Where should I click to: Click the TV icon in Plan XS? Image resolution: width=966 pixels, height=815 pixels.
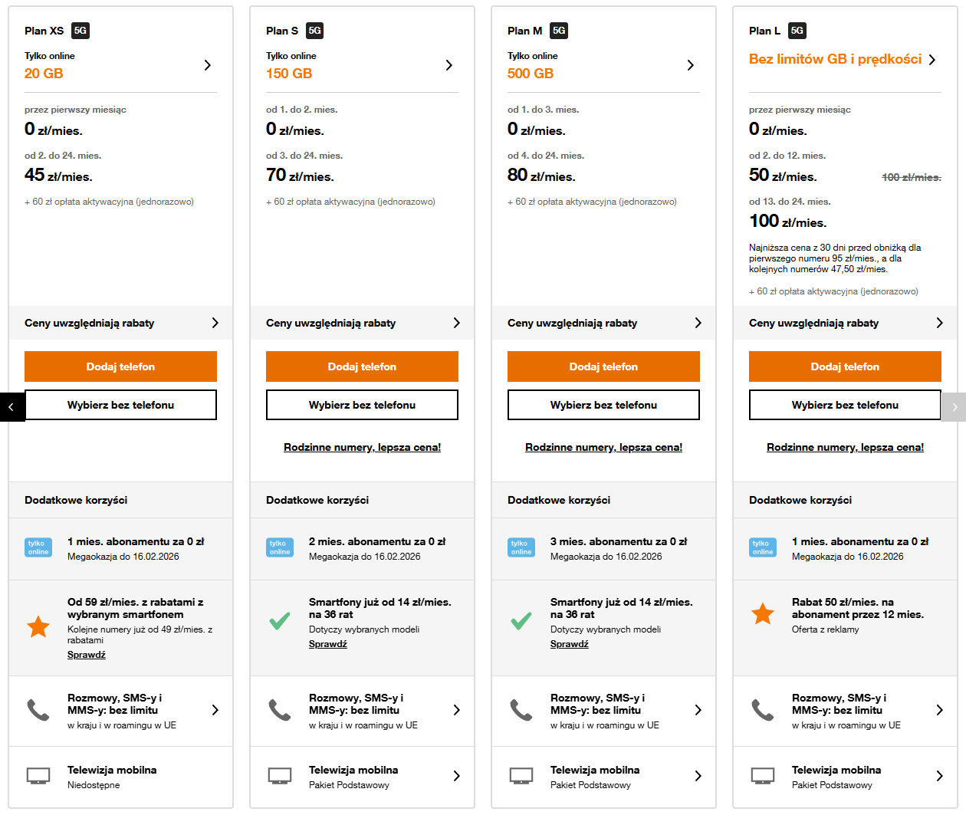[38, 776]
